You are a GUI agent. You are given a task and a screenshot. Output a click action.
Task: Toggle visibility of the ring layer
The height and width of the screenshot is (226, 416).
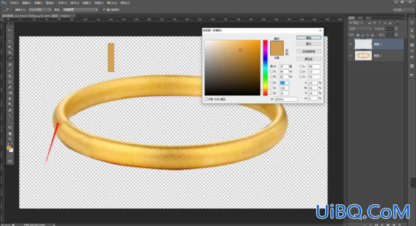[x=351, y=55]
